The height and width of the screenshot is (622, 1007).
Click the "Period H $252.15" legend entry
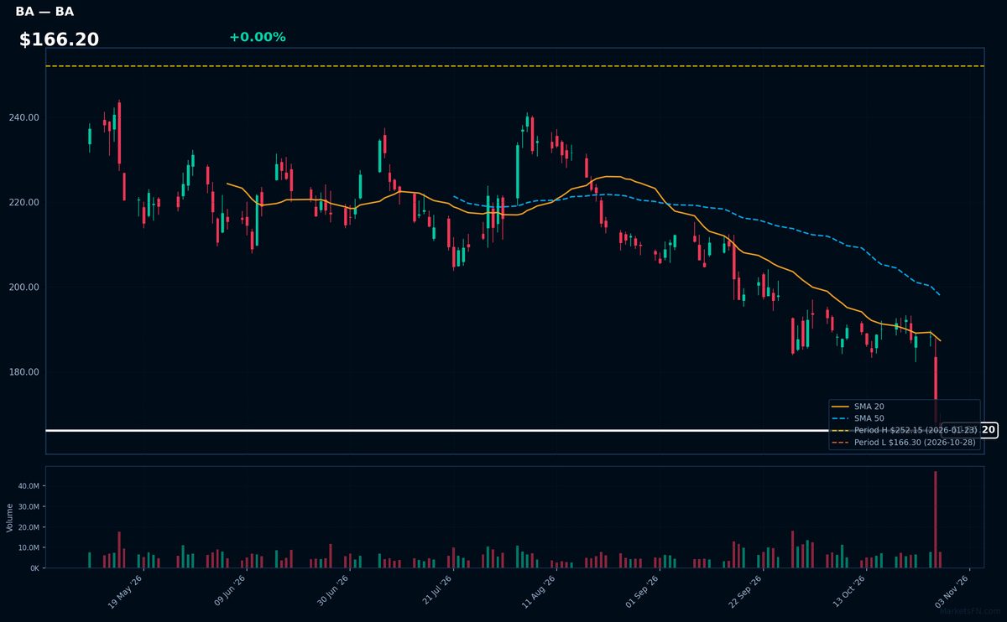(904, 430)
